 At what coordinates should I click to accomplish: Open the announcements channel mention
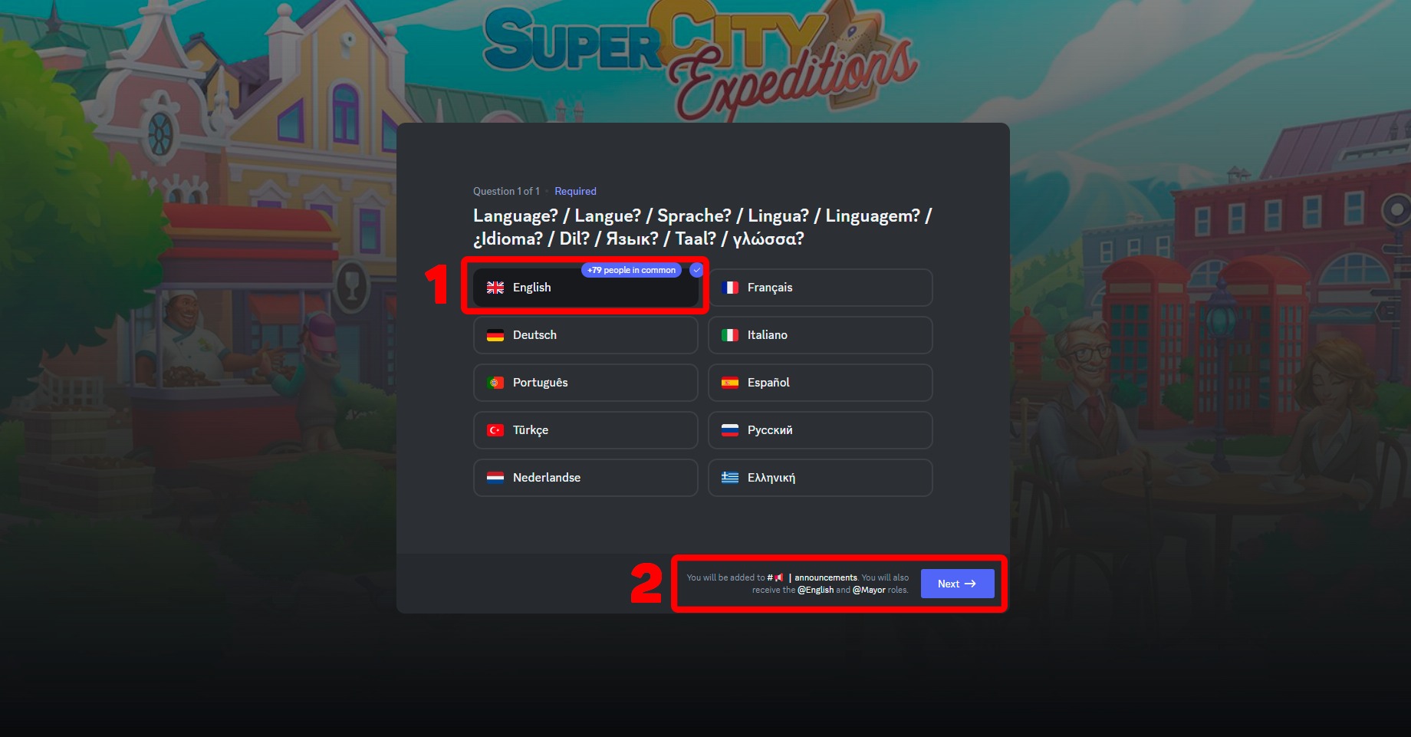[x=812, y=577]
